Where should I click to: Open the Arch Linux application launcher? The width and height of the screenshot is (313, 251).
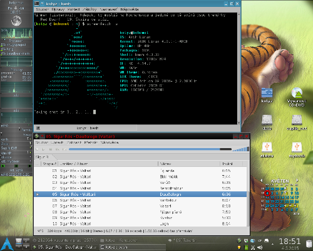coord(8,244)
